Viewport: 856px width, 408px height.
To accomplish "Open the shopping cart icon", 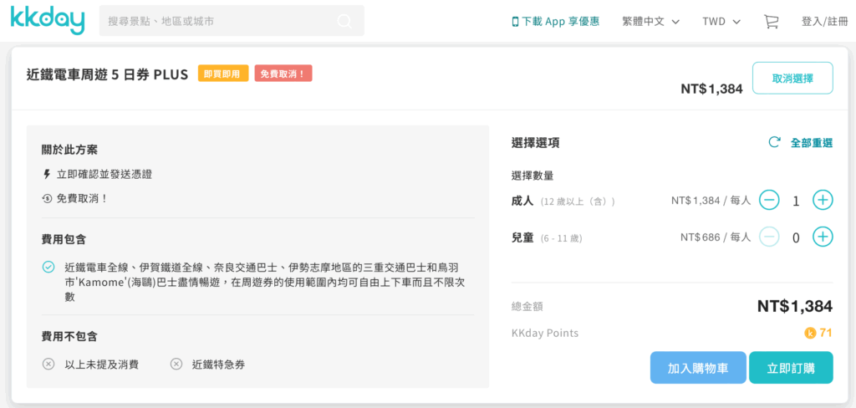I will coord(771,21).
